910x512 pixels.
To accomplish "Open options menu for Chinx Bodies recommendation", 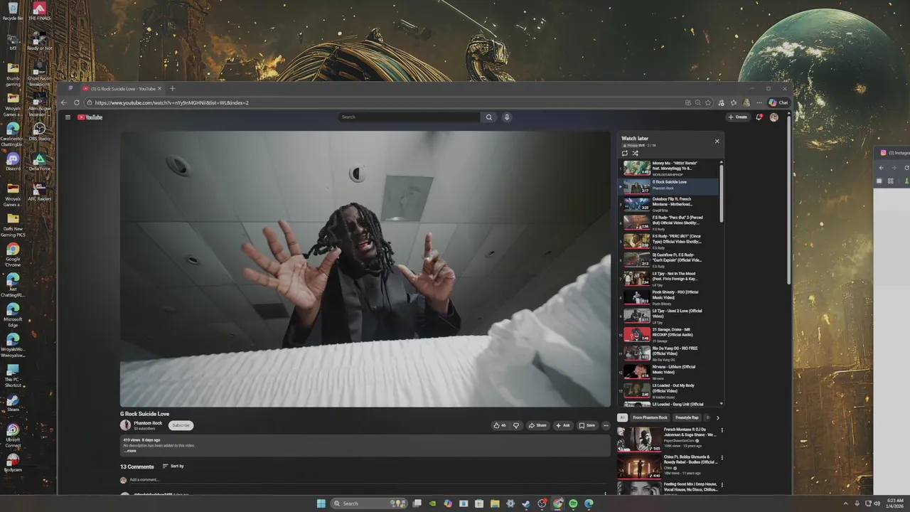I will [722, 457].
